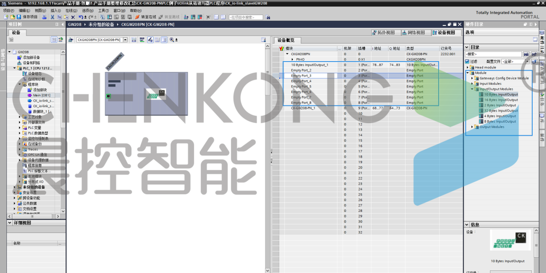
Task: Expand the Head module folder
Action: 468,68
